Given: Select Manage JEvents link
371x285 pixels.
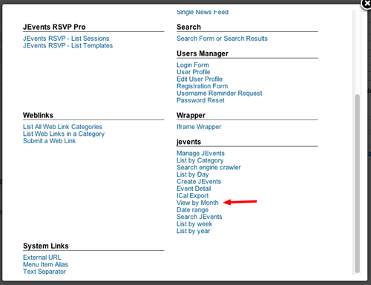Looking at the screenshot, I should click(x=200, y=154).
